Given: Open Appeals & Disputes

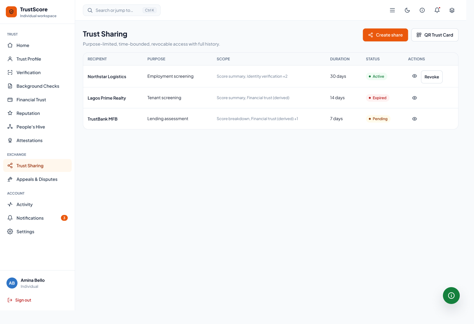Looking at the screenshot, I should coord(37,179).
